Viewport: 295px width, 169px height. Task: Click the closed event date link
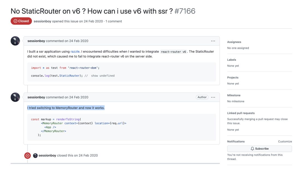pyautogui.click(x=88, y=155)
